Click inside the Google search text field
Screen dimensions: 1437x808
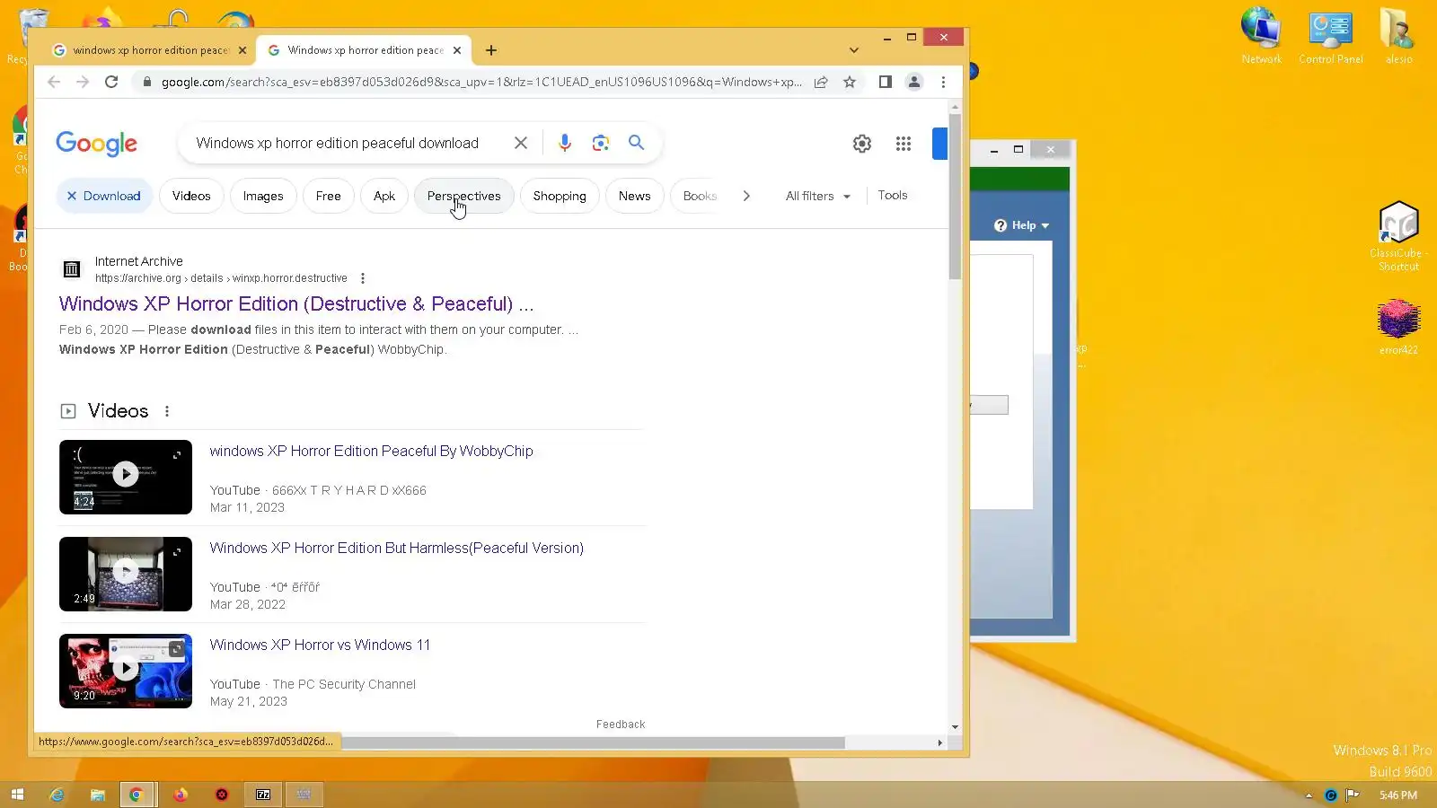(338, 143)
